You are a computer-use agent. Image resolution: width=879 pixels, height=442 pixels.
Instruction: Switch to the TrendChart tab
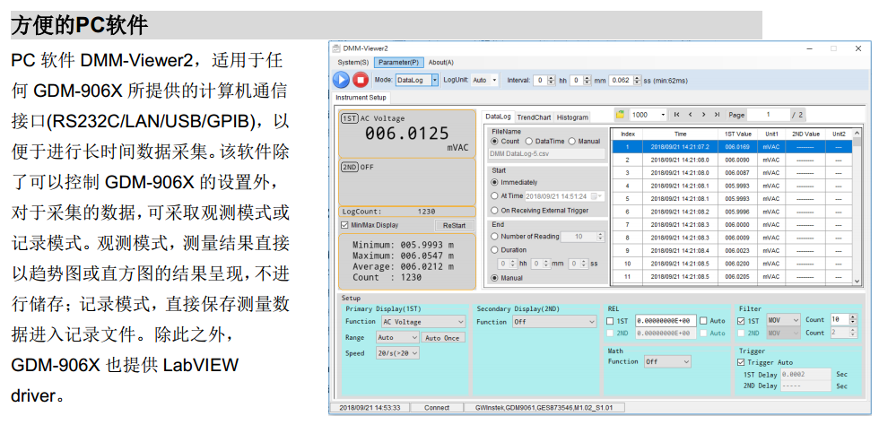pos(534,117)
